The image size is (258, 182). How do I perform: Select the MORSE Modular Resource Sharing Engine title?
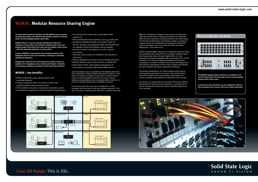click(55, 23)
